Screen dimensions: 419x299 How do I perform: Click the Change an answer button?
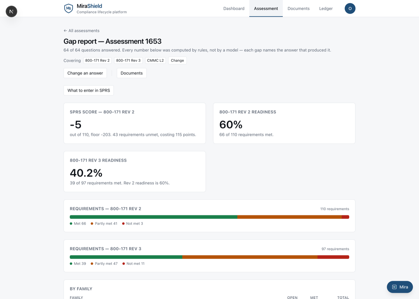click(x=85, y=73)
